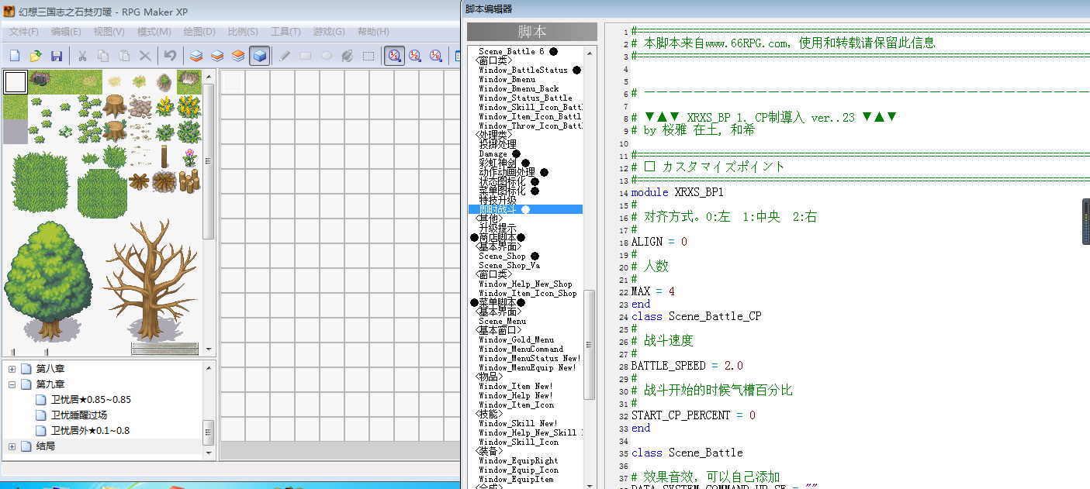Open 文件(F) menu
This screenshot has height=489, width=1090.
(x=24, y=31)
